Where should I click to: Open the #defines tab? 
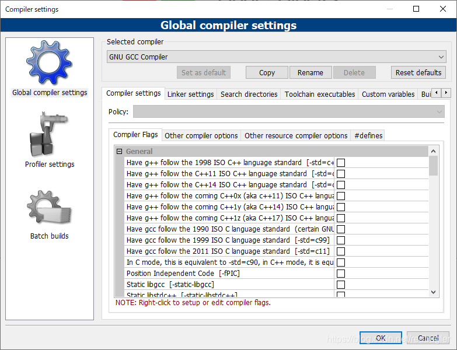(368, 136)
